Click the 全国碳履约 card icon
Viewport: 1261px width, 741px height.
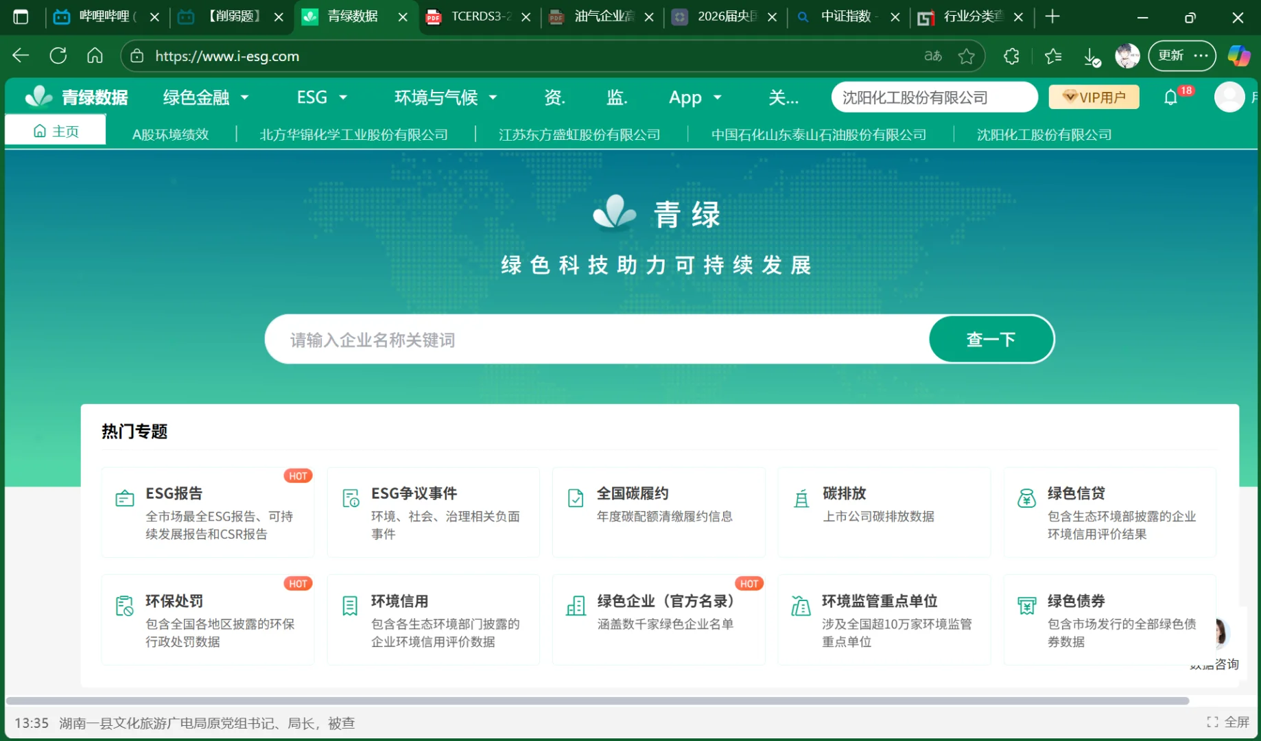pos(576,498)
